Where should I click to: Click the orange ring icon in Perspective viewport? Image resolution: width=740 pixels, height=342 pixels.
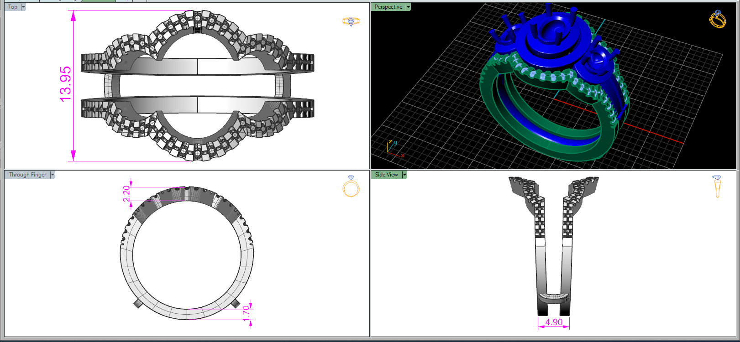pos(718,19)
